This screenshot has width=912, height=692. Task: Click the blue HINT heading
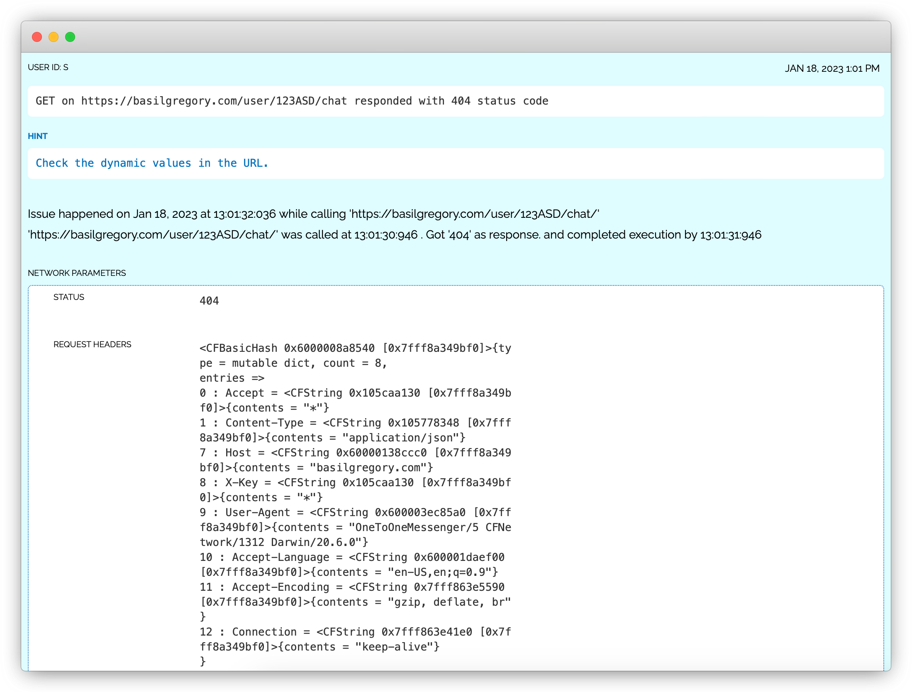click(37, 136)
